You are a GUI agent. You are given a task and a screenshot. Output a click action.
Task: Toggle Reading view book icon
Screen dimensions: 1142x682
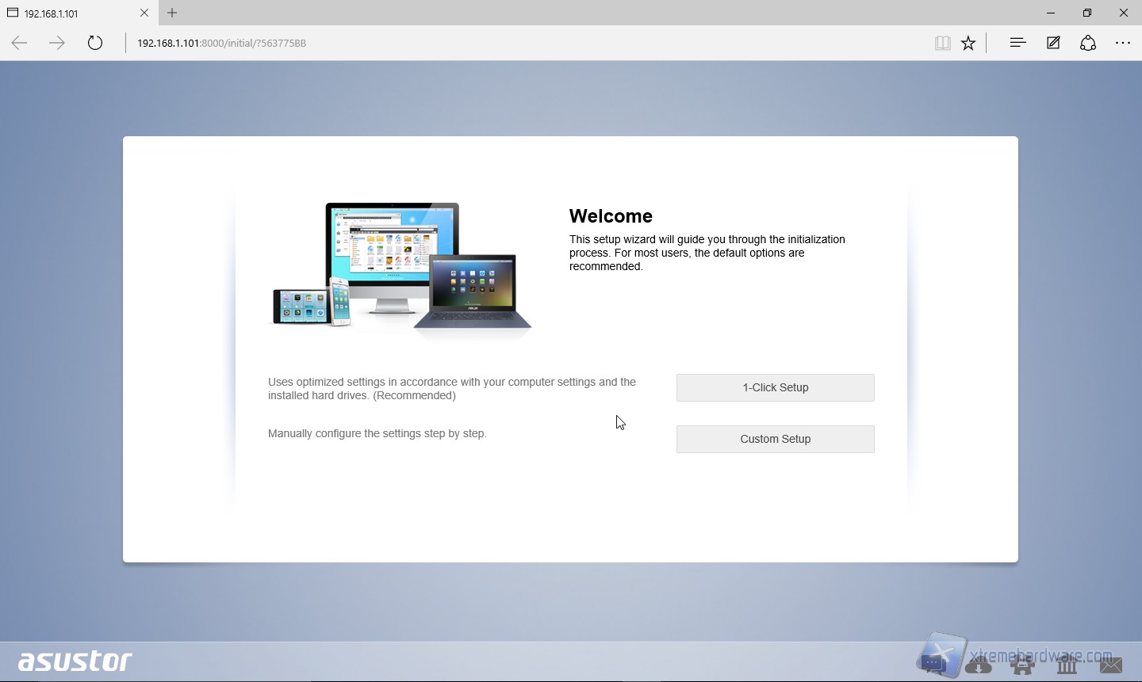942,43
